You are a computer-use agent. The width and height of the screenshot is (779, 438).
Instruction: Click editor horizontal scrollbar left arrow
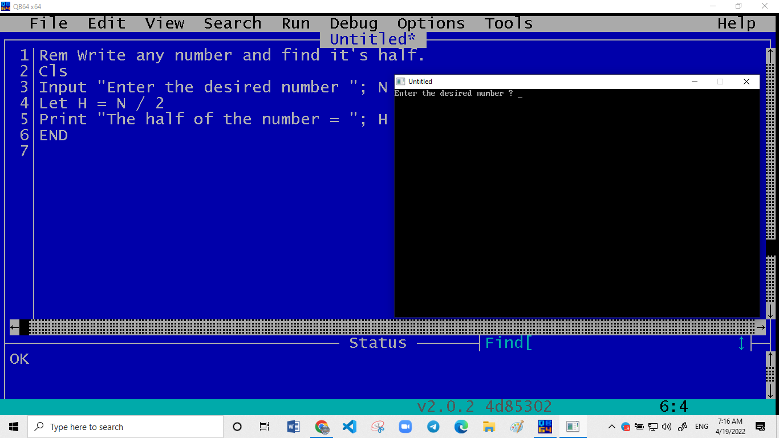(14, 327)
